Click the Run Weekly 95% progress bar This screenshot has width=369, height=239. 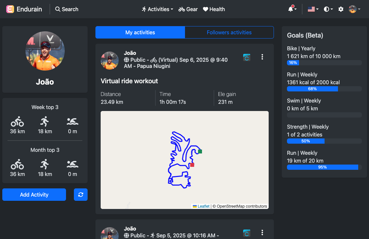coord(323,167)
